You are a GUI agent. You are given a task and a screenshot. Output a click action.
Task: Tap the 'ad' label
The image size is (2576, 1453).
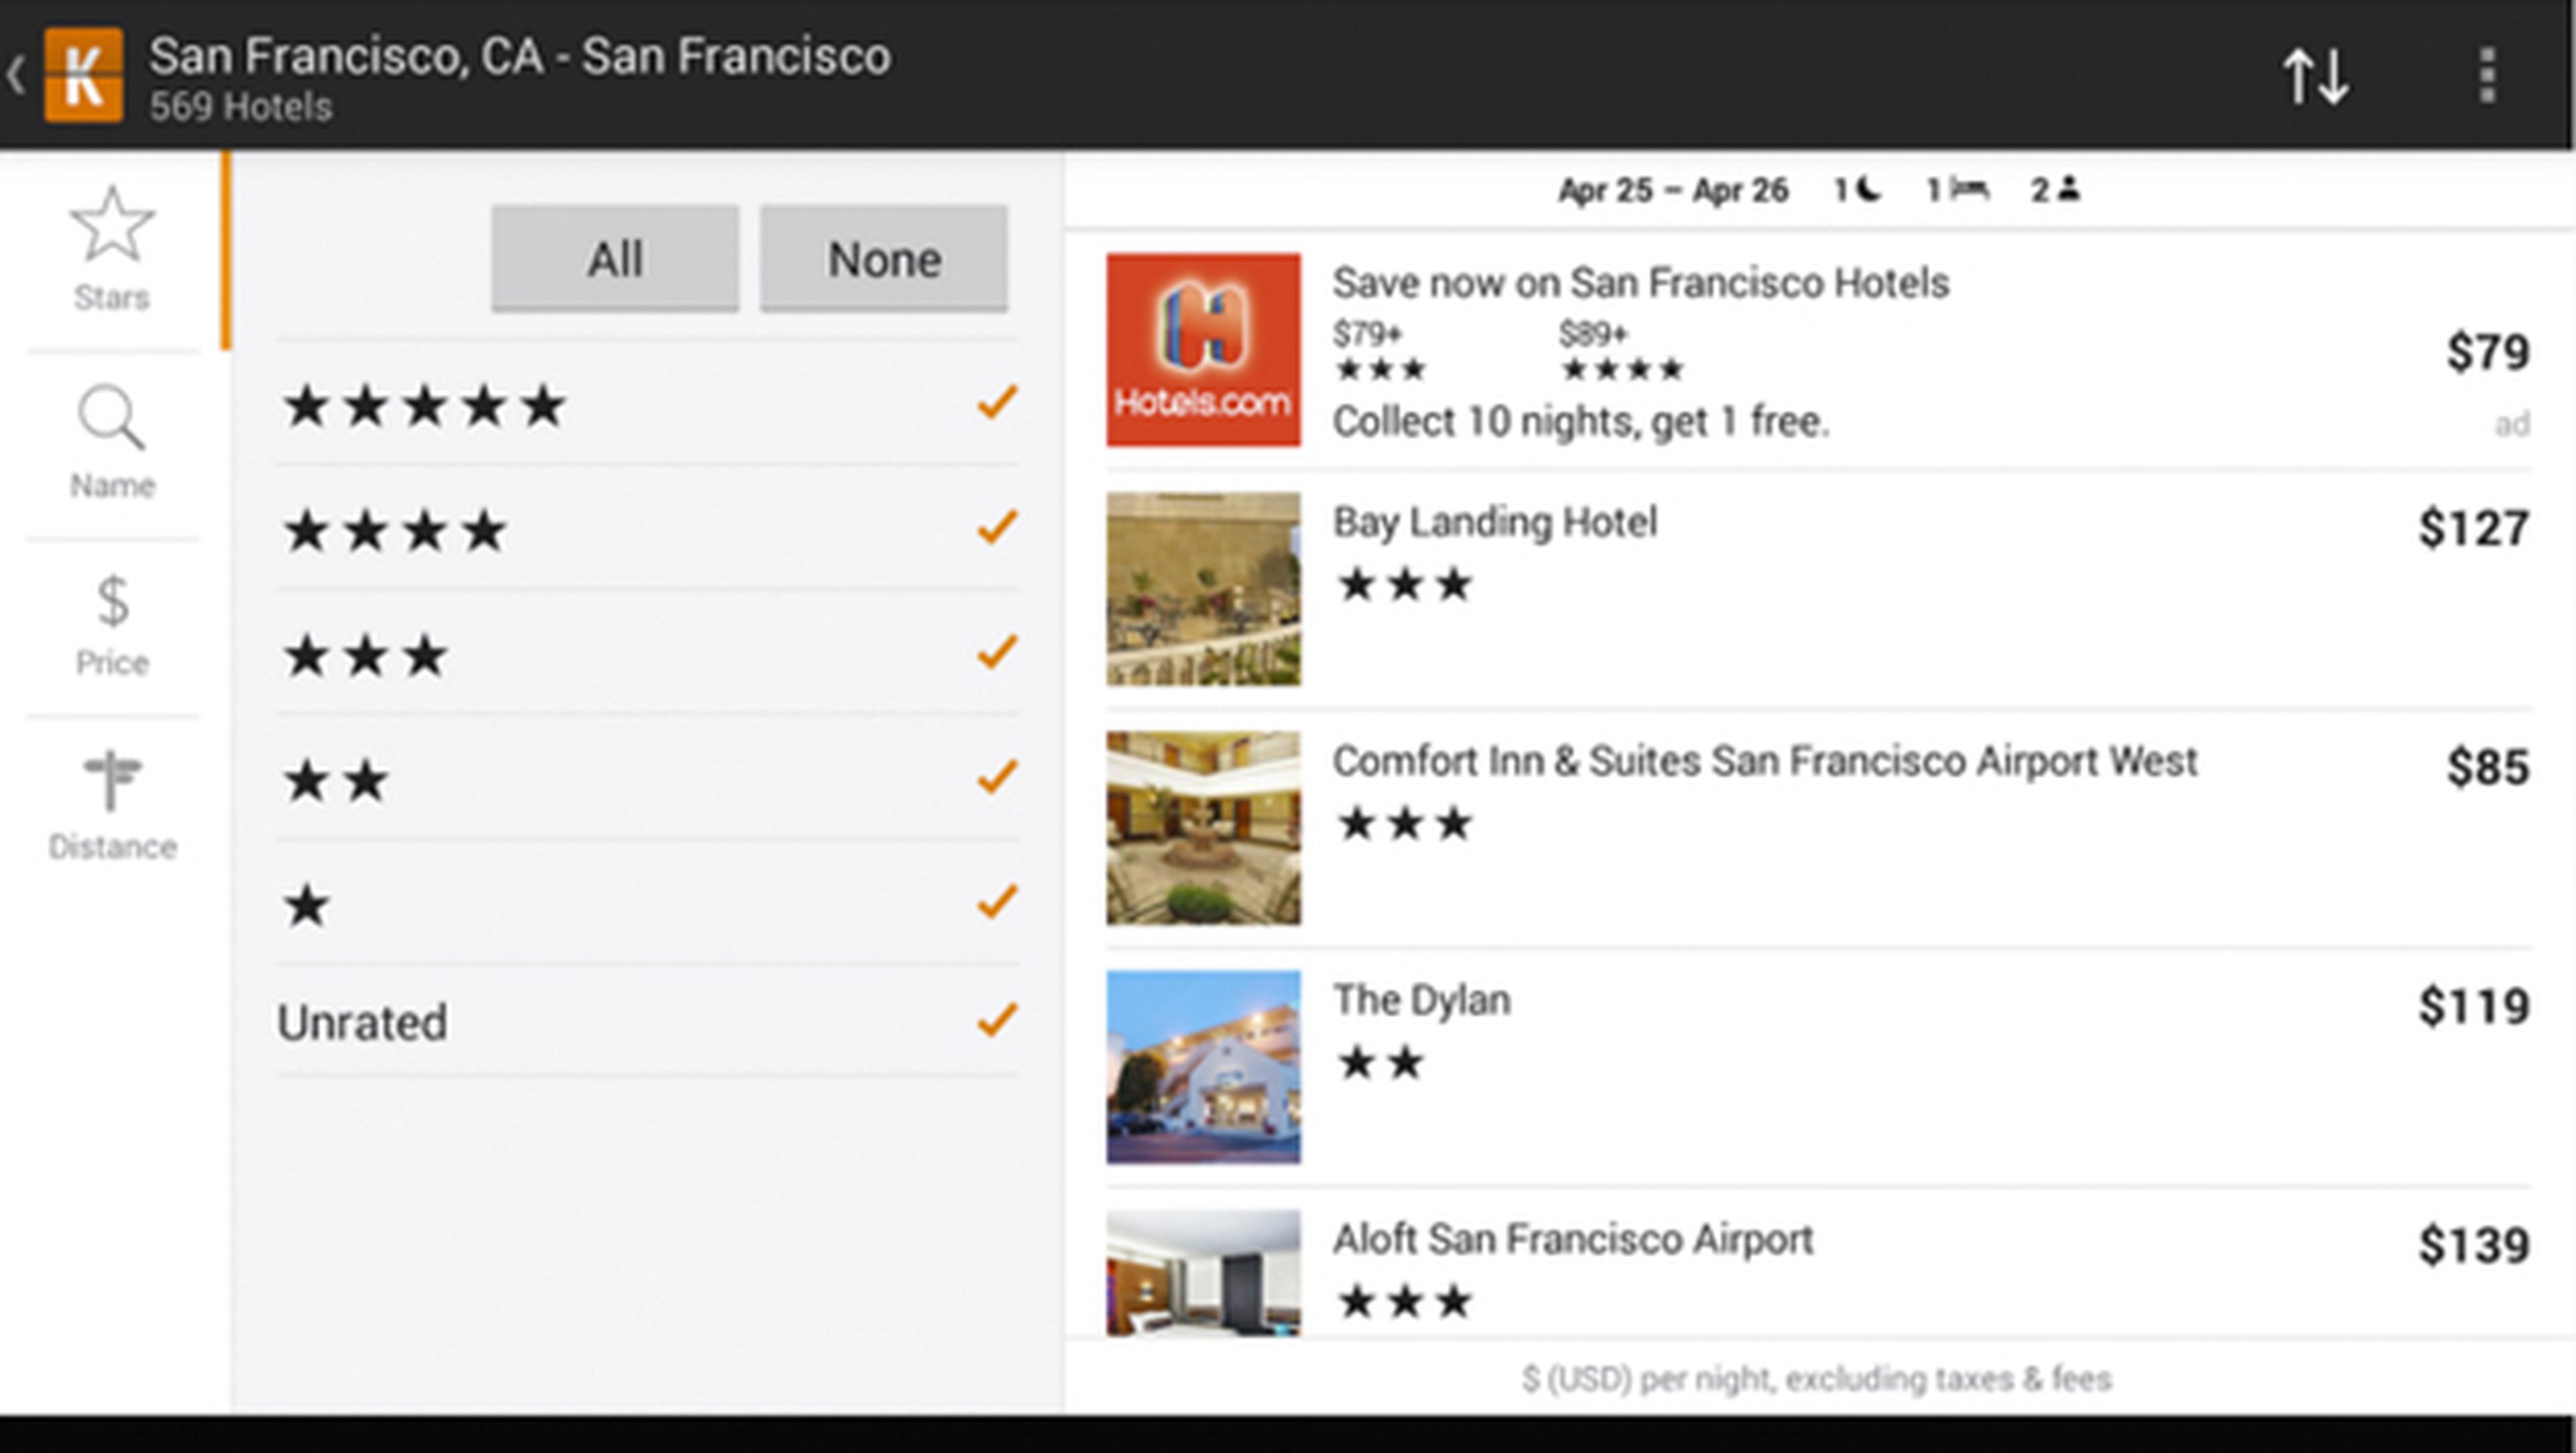(2512, 424)
